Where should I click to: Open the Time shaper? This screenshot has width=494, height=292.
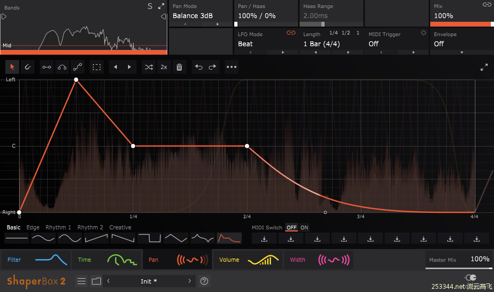pyautogui.click(x=107, y=260)
